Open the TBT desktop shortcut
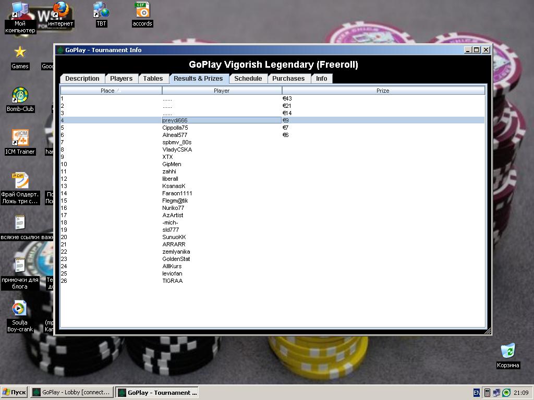 pyautogui.click(x=101, y=10)
